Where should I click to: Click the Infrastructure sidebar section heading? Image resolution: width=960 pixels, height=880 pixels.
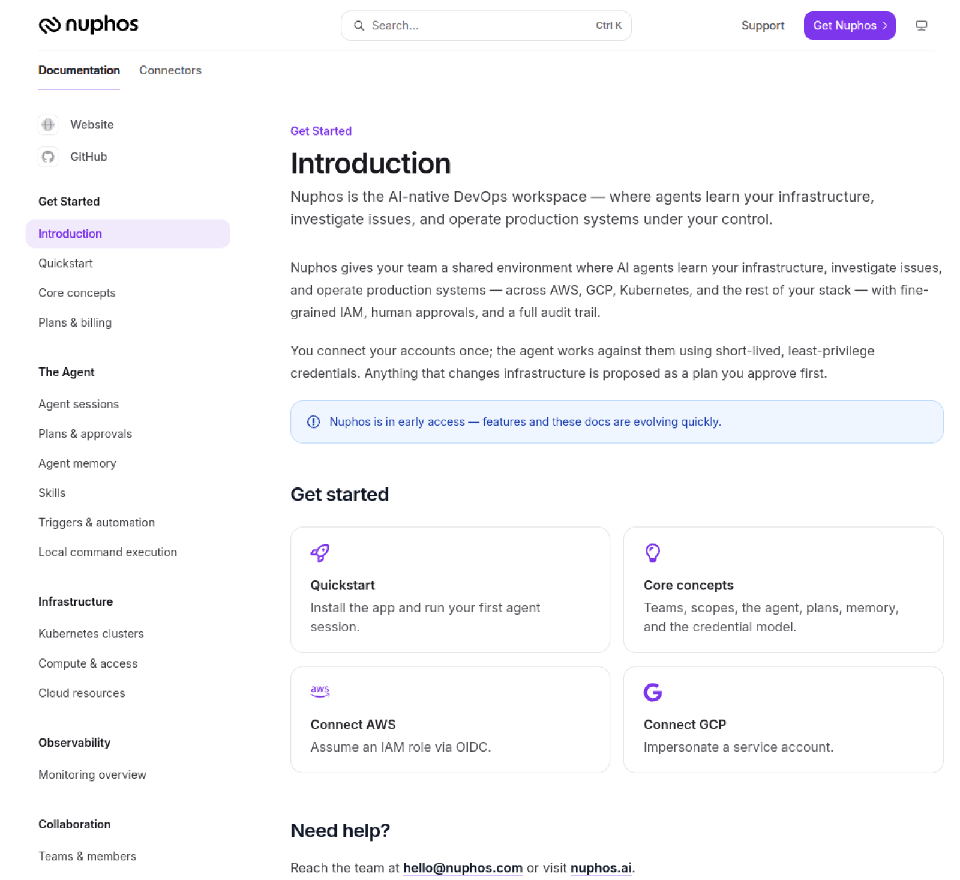76,601
